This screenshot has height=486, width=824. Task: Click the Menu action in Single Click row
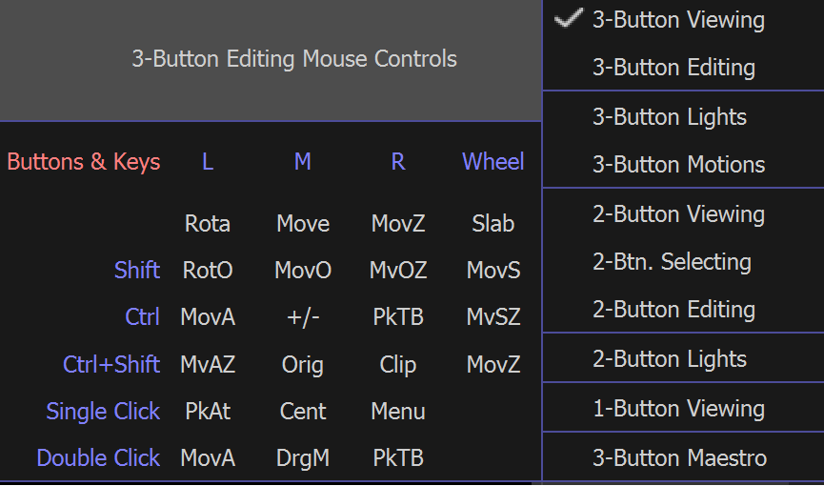coord(398,412)
